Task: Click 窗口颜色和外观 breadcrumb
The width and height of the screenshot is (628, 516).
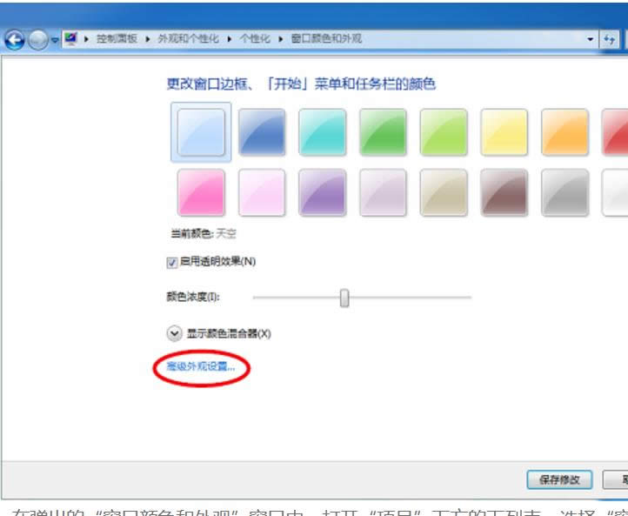Action: tap(326, 39)
